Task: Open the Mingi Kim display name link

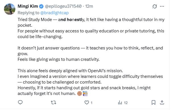Action: coord(28,6)
